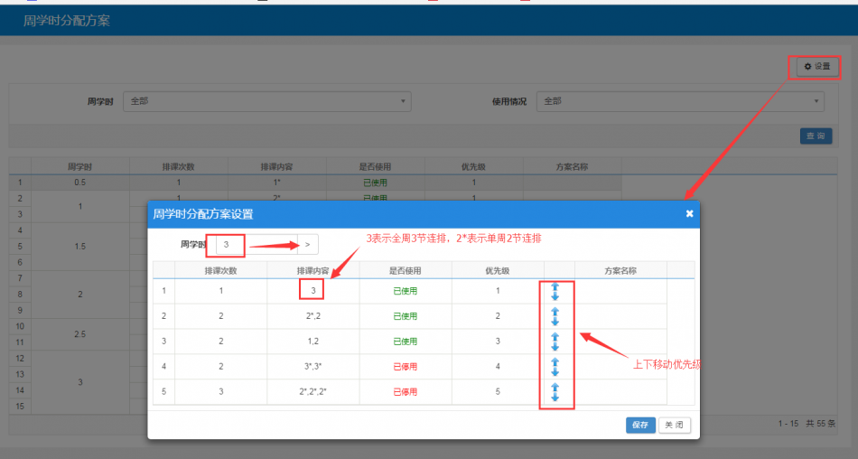858x459 pixels.
Task: Save the plan with 保存 button
Action: tap(640, 425)
